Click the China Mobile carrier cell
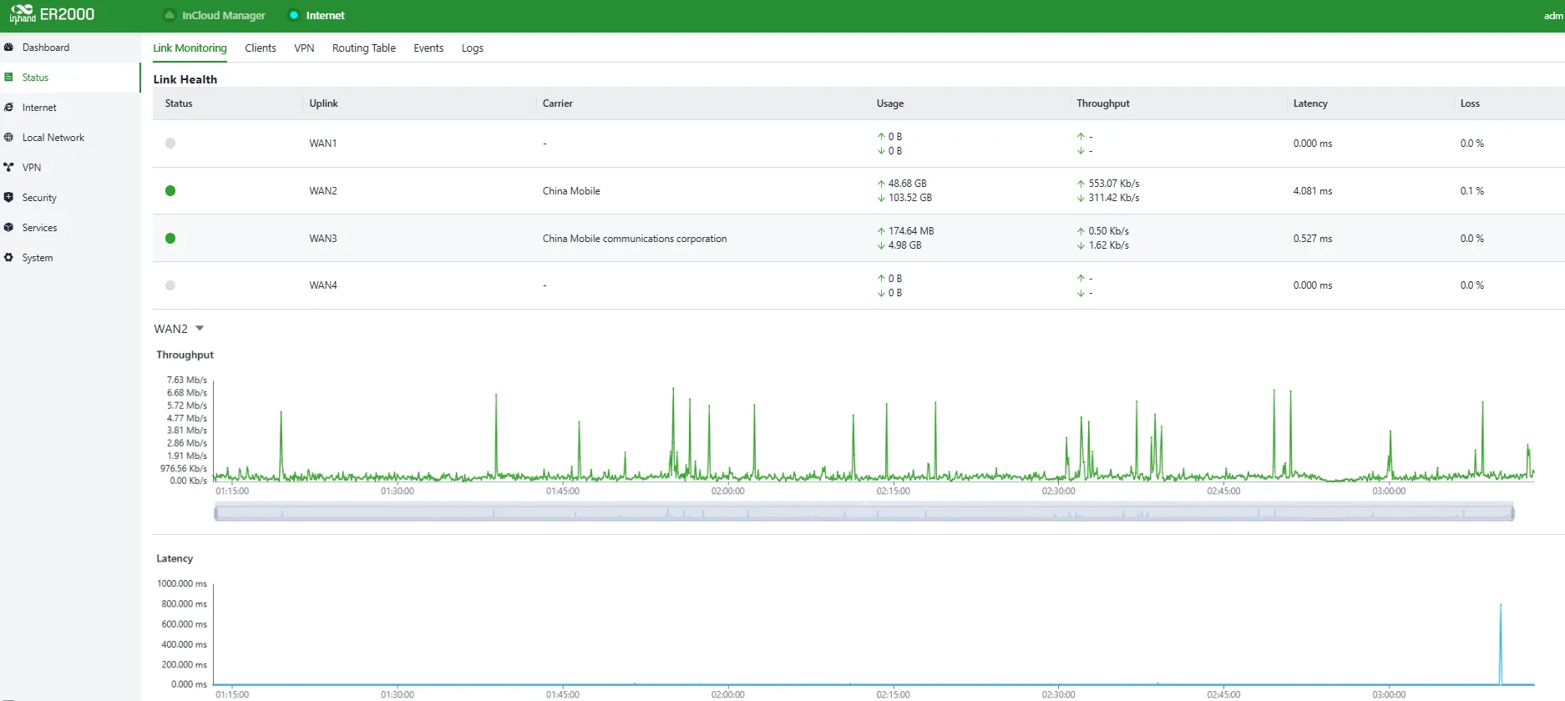The height and width of the screenshot is (701, 1565). coord(571,191)
